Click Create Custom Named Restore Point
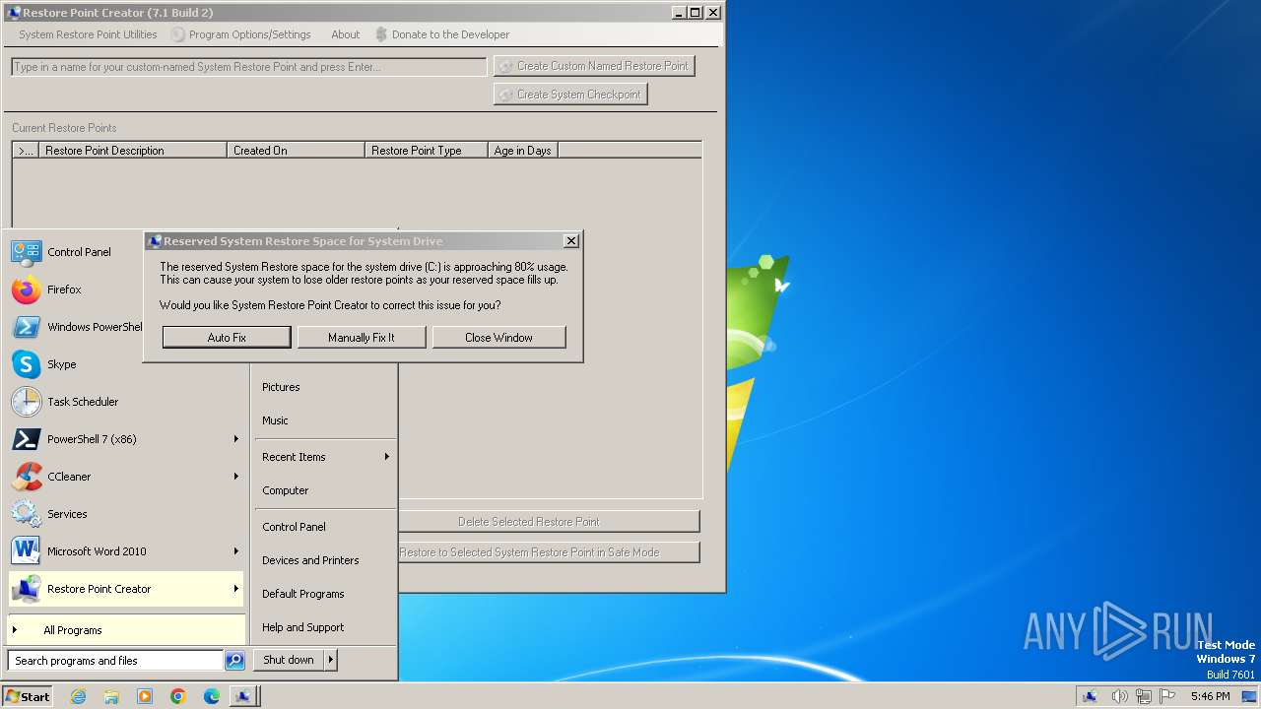Image resolution: width=1261 pixels, height=709 pixels. click(x=593, y=66)
